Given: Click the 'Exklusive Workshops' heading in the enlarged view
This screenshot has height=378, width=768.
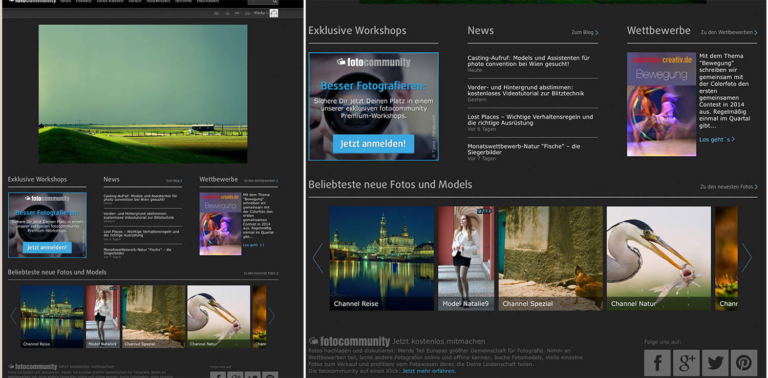Looking at the screenshot, I should [x=357, y=31].
